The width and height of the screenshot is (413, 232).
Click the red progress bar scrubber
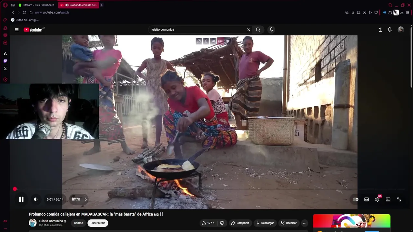pyautogui.click(x=15, y=189)
